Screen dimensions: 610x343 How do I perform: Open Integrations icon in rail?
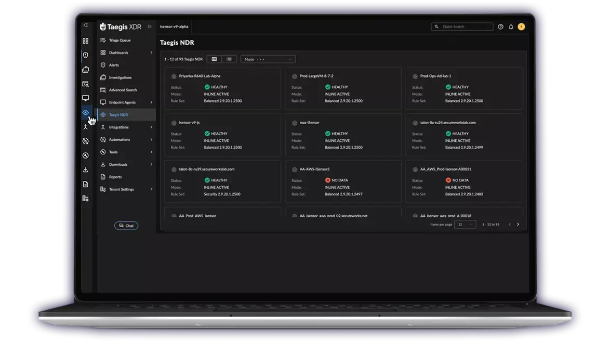tap(86, 127)
